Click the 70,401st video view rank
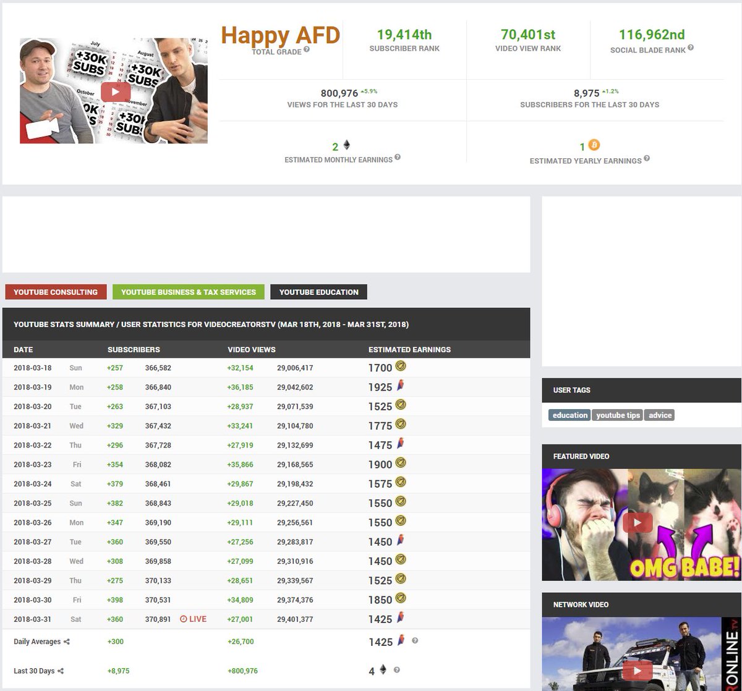 point(528,35)
